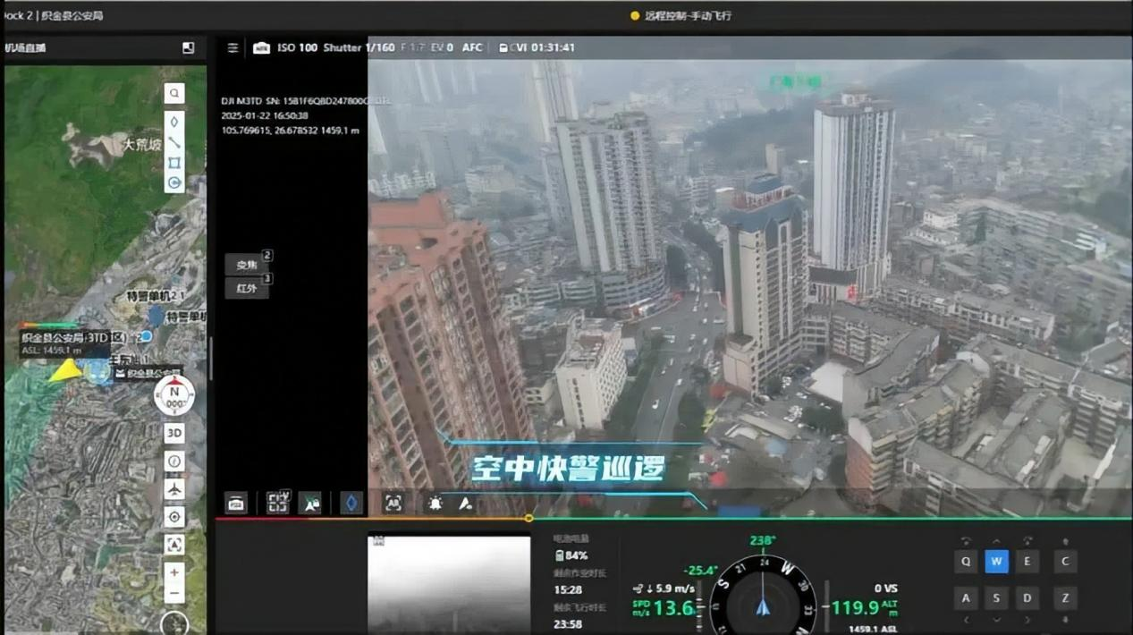This screenshot has height=635, width=1133.
Task: Click the AFC focus mode label
Action: click(472, 47)
